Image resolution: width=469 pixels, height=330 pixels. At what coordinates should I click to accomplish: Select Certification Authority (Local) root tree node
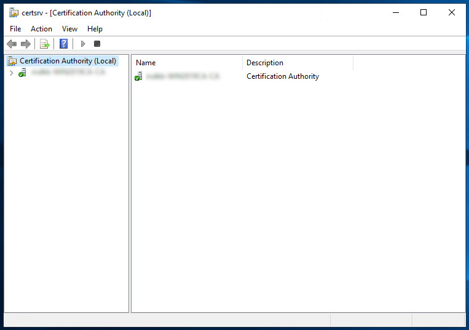[68, 61]
